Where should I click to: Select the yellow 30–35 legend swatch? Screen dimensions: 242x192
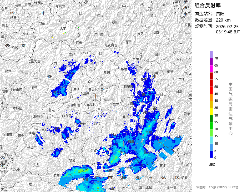211,112
